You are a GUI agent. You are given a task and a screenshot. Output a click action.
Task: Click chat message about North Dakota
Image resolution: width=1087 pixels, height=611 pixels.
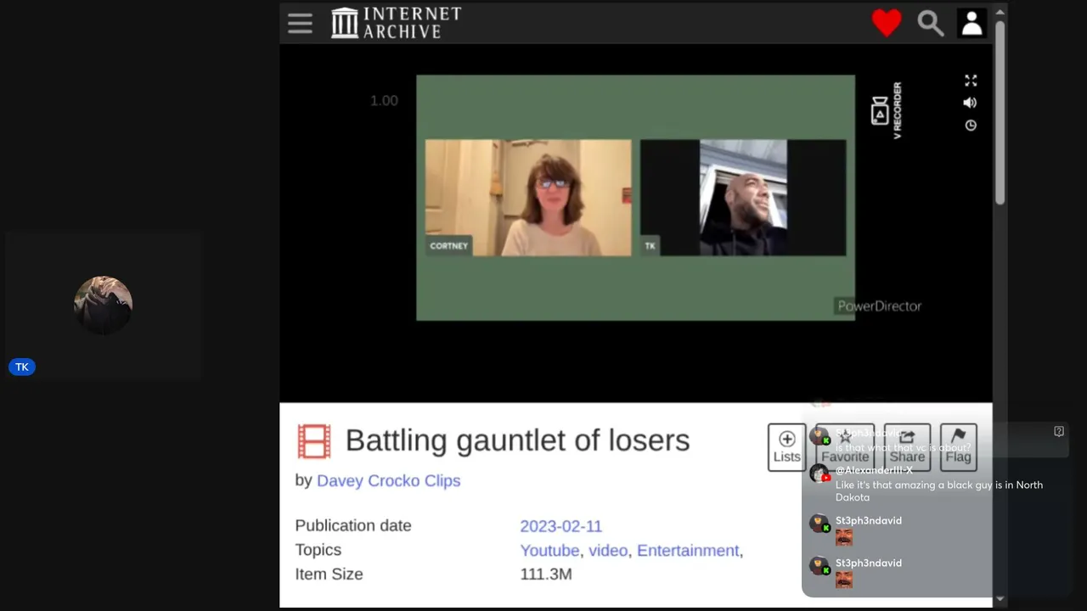[x=939, y=491]
